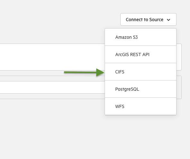The image size is (190, 159).
Task: Choose Amazon S3 from the source list
Action: (x=141, y=37)
